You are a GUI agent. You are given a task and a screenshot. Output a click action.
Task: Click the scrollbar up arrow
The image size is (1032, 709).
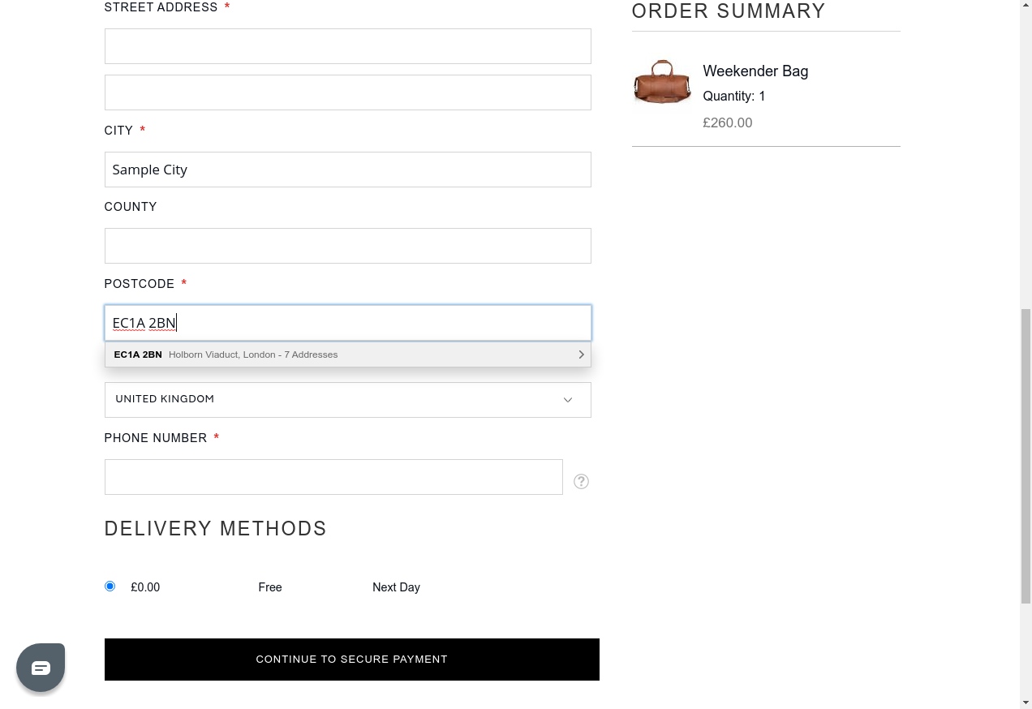(1026, 6)
